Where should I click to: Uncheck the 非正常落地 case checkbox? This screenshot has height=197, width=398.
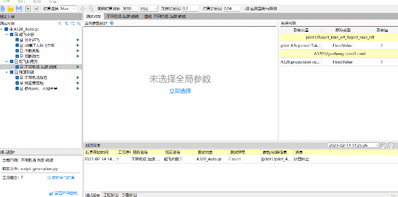click(x=17, y=83)
